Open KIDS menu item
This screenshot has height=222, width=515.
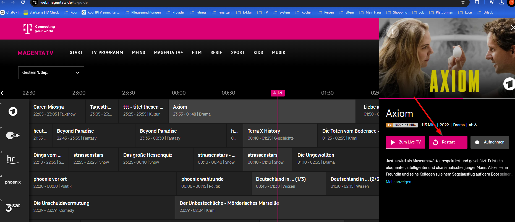pyautogui.click(x=258, y=53)
